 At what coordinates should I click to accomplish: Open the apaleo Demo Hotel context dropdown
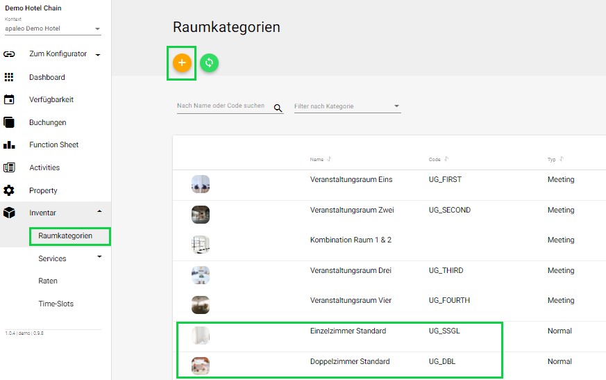53,28
